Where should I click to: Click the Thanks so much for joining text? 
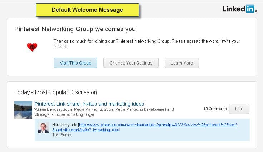coord(147,44)
